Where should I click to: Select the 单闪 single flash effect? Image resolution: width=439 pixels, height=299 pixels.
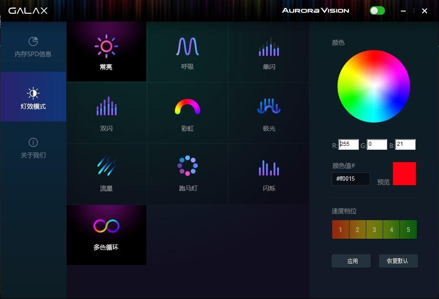269,52
